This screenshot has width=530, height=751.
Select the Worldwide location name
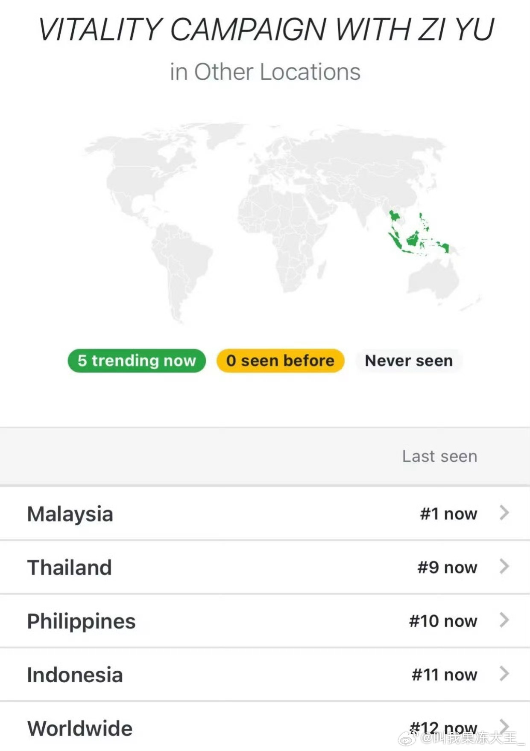80,728
